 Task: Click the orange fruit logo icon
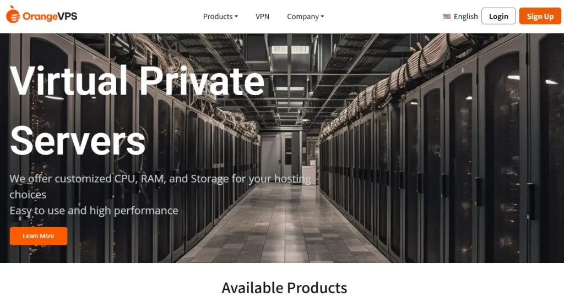click(13, 14)
